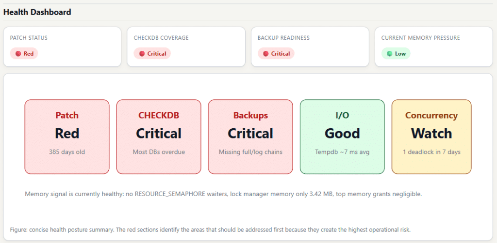Click the figure caption about health posture summary
This screenshot has width=497, height=243.
210,230
